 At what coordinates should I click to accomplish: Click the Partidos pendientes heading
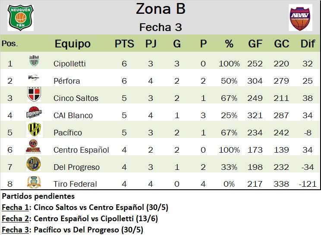(33, 196)
